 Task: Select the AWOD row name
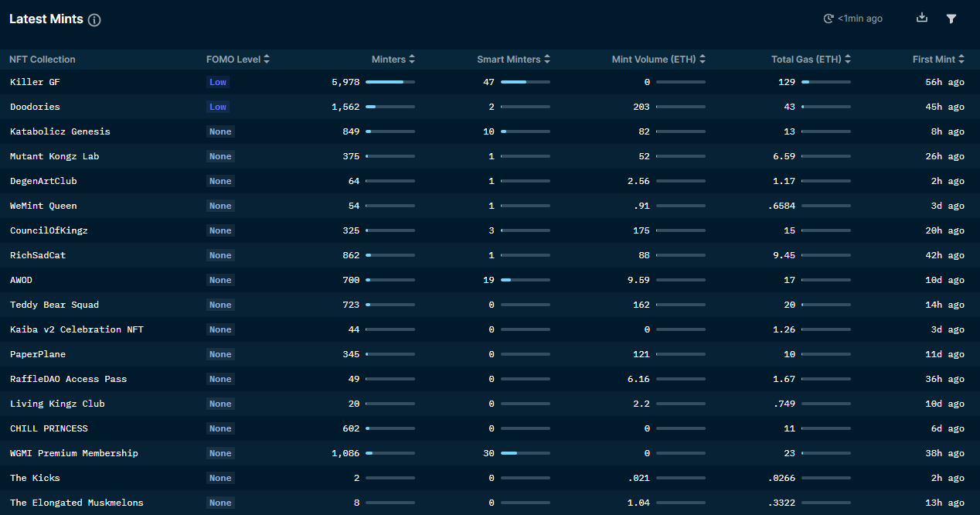coord(21,280)
